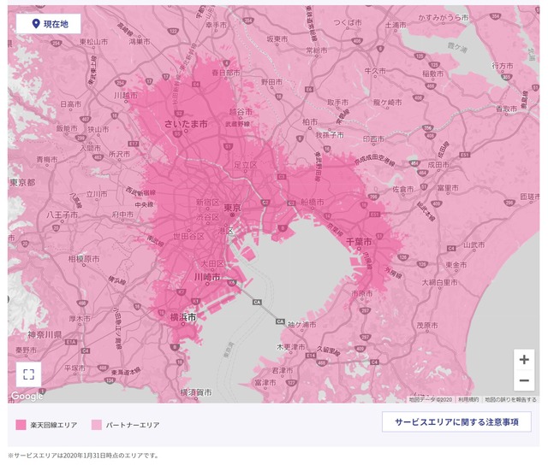The image size is (548, 465).
Task: Click the 相模原市 map label
Action: 84,259
